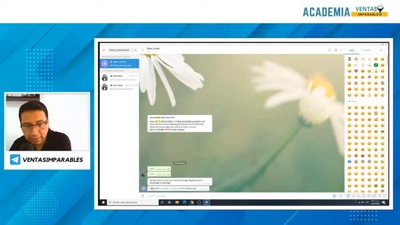Select the Emoji tab in the picker panel

[x=352, y=50]
